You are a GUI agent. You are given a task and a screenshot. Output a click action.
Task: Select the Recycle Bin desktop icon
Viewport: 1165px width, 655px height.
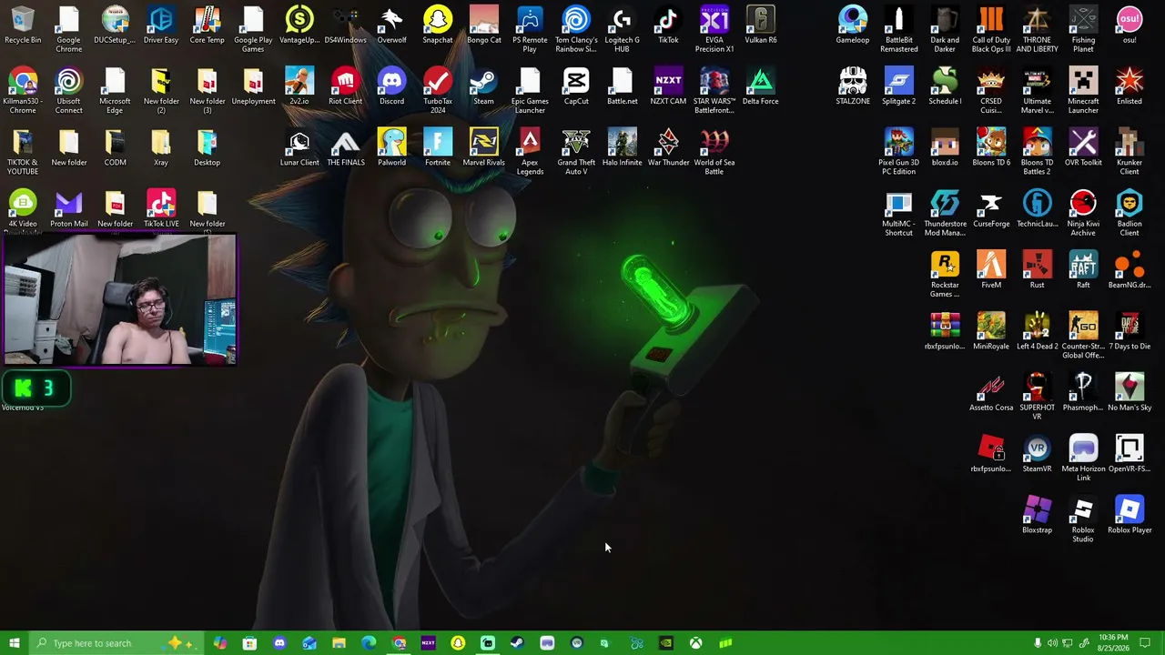click(x=23, y=25)
